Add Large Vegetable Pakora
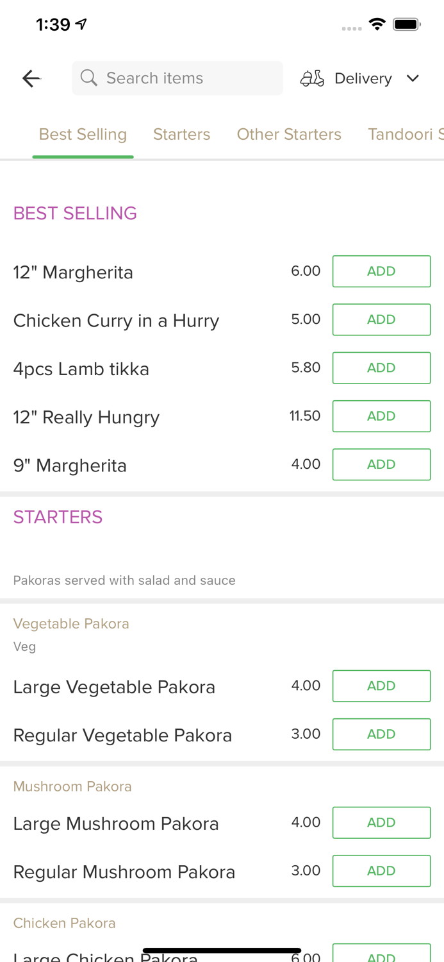 coord(381,686)
